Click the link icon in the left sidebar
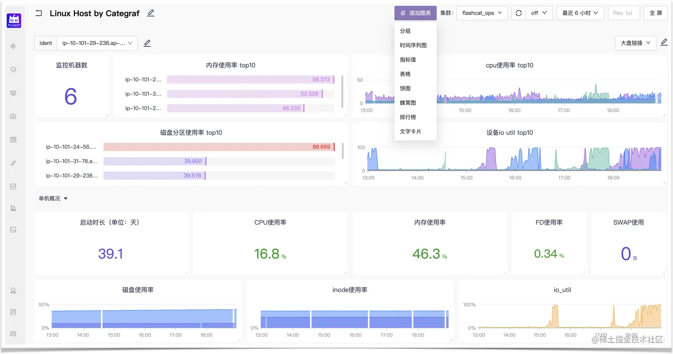Image resolution: width=673 pixels, height=354 pixels. point(13,163)
